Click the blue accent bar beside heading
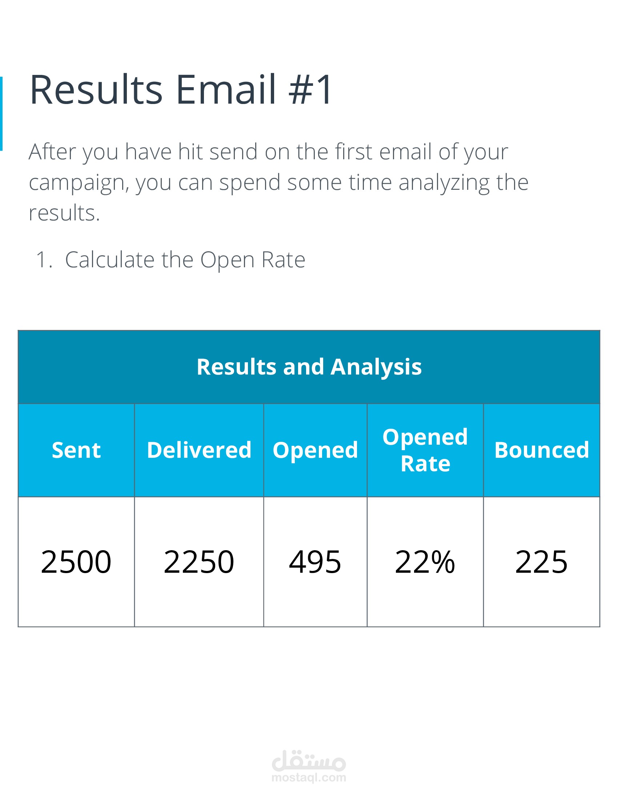The image size is (618, 800). tap(1, 113)
